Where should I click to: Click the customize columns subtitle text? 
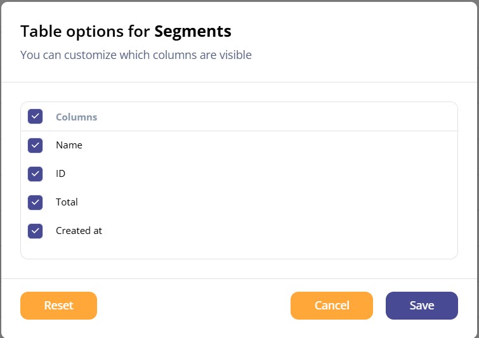click(x=136, y=55)
